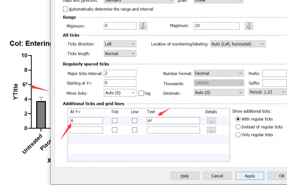Toggle the log checkbox for minor ticks

click(x=141, y=93)
